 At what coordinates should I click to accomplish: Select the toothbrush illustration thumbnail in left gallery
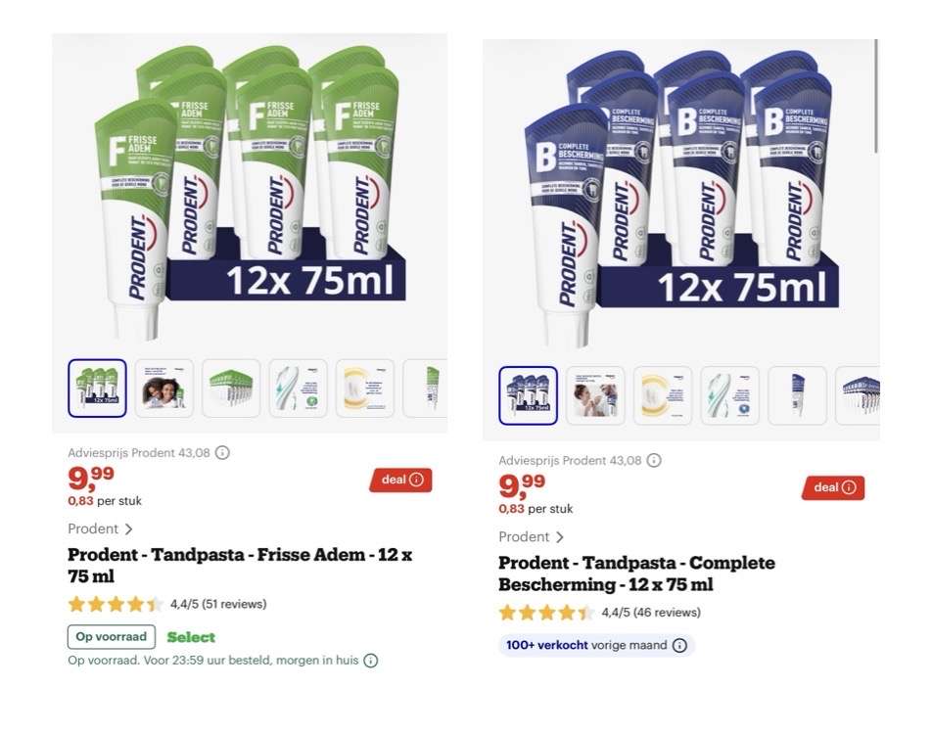click(298, 389)
